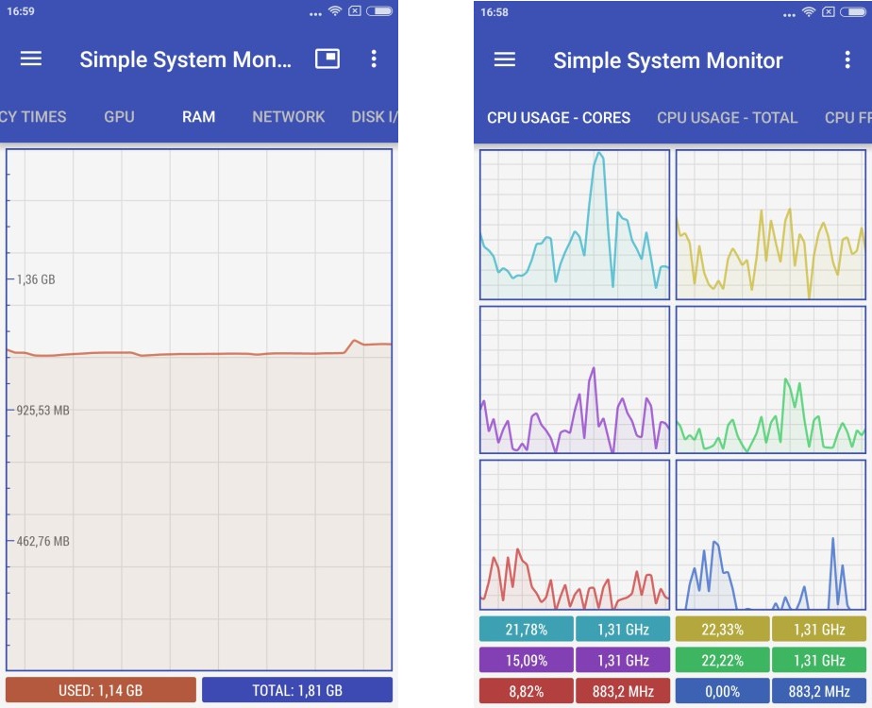Open hamburger menu on CPU usage screen
The image size is (872, 708).
point(504,59)
